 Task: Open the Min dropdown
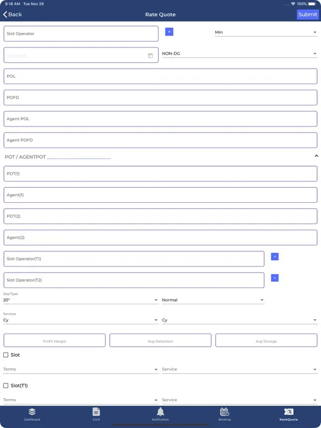(x=266, y=32)
